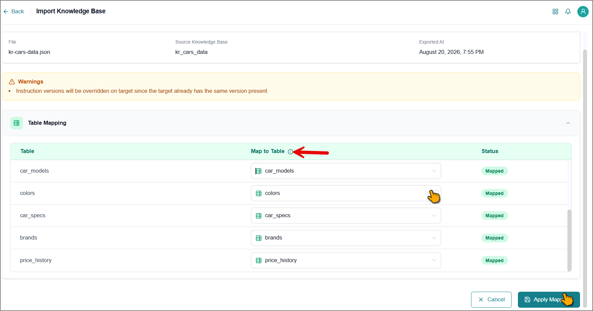Click table icon in brands dropdown
This screenshot has width=593, height=311.
click(258, 238)
